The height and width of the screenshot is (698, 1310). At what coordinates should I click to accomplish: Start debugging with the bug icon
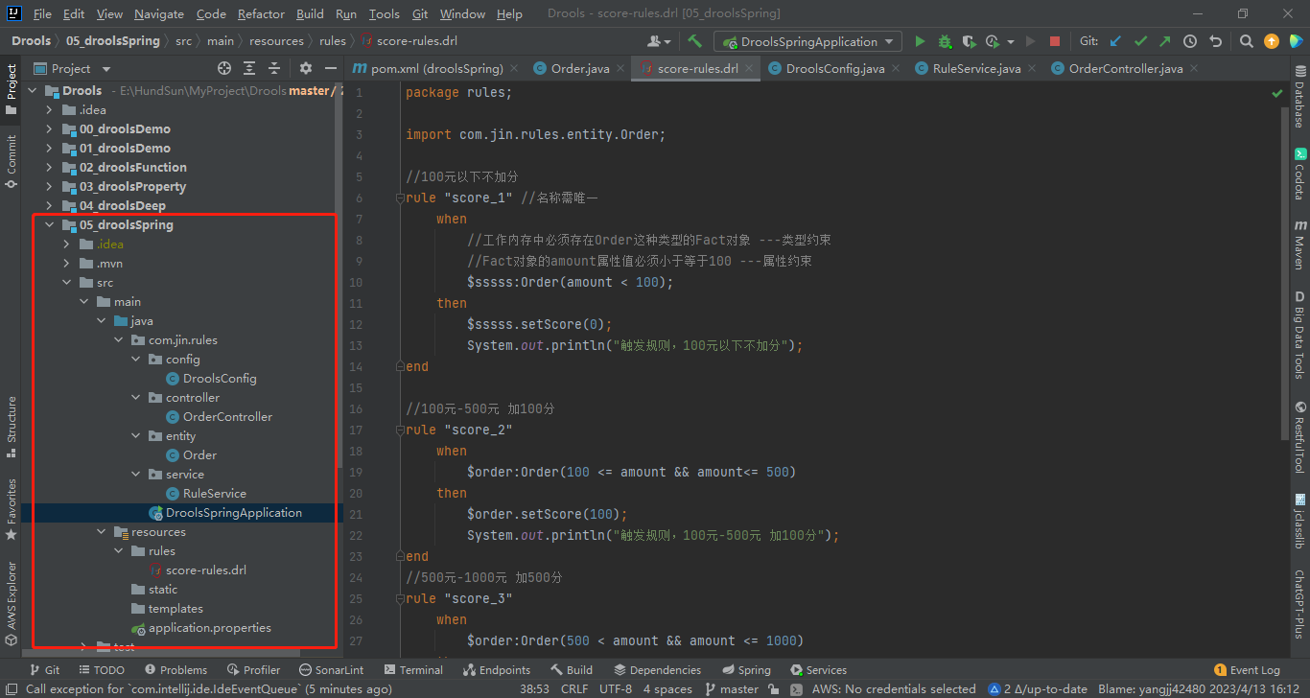click(945, 41)
